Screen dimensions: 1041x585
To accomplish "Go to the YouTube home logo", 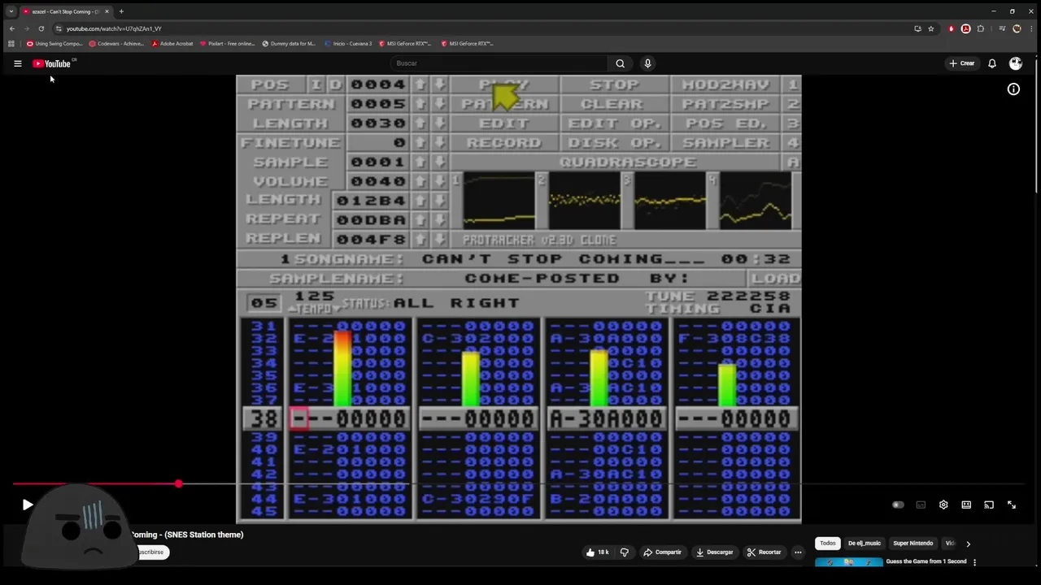I will (54, 63).
